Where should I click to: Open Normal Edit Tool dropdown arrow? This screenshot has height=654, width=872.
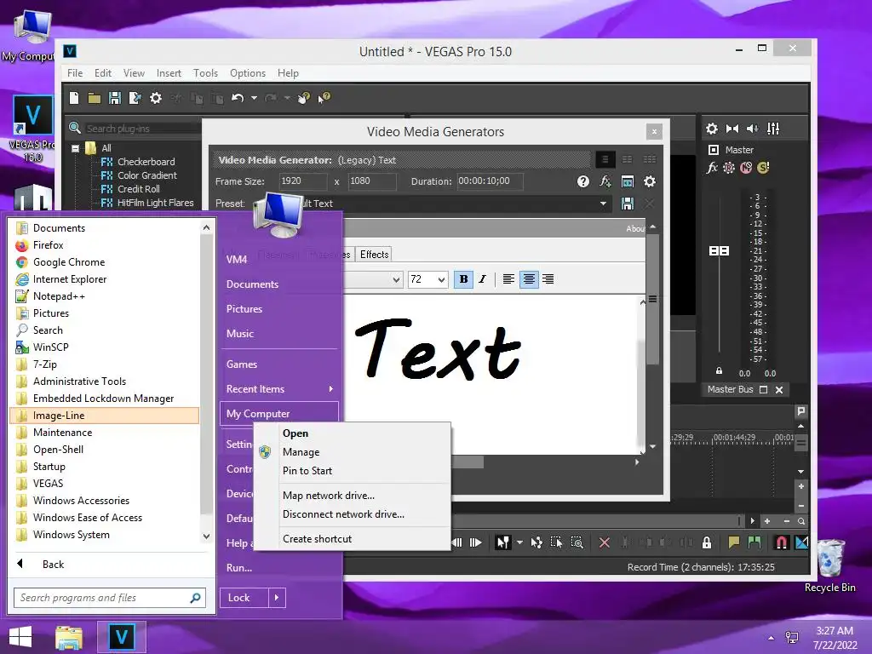pyautogui.click(x=519, y=542)
